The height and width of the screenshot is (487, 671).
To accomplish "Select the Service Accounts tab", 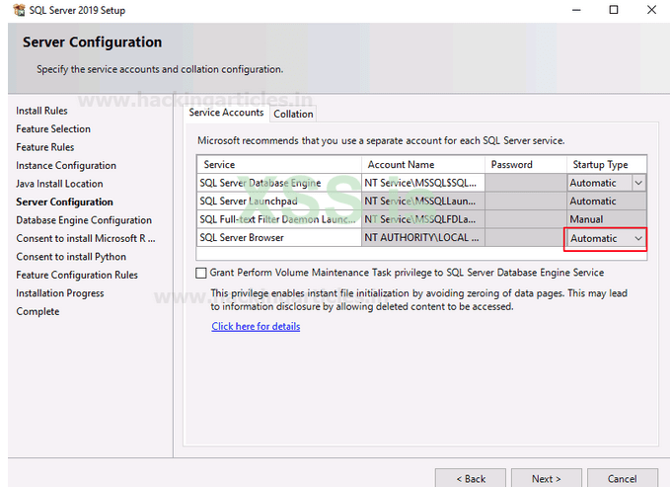I will (226, 113).
